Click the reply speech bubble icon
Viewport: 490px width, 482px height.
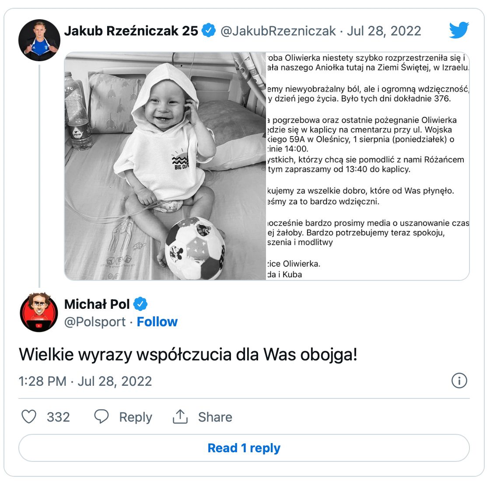tap(101, 416)
